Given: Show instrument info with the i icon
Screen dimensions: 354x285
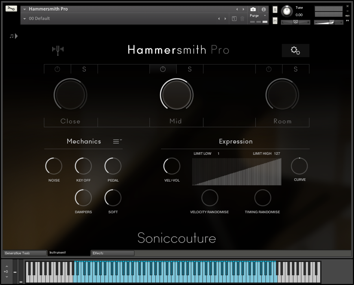Looking at the screenshot, I should click(x=264, y=9).
